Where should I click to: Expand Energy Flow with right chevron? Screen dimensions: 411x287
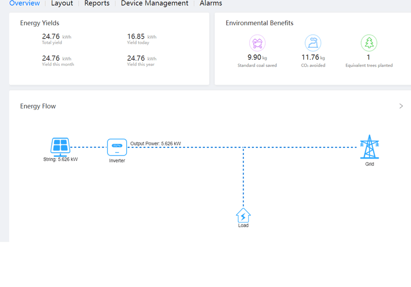click(x=401, y=106)
